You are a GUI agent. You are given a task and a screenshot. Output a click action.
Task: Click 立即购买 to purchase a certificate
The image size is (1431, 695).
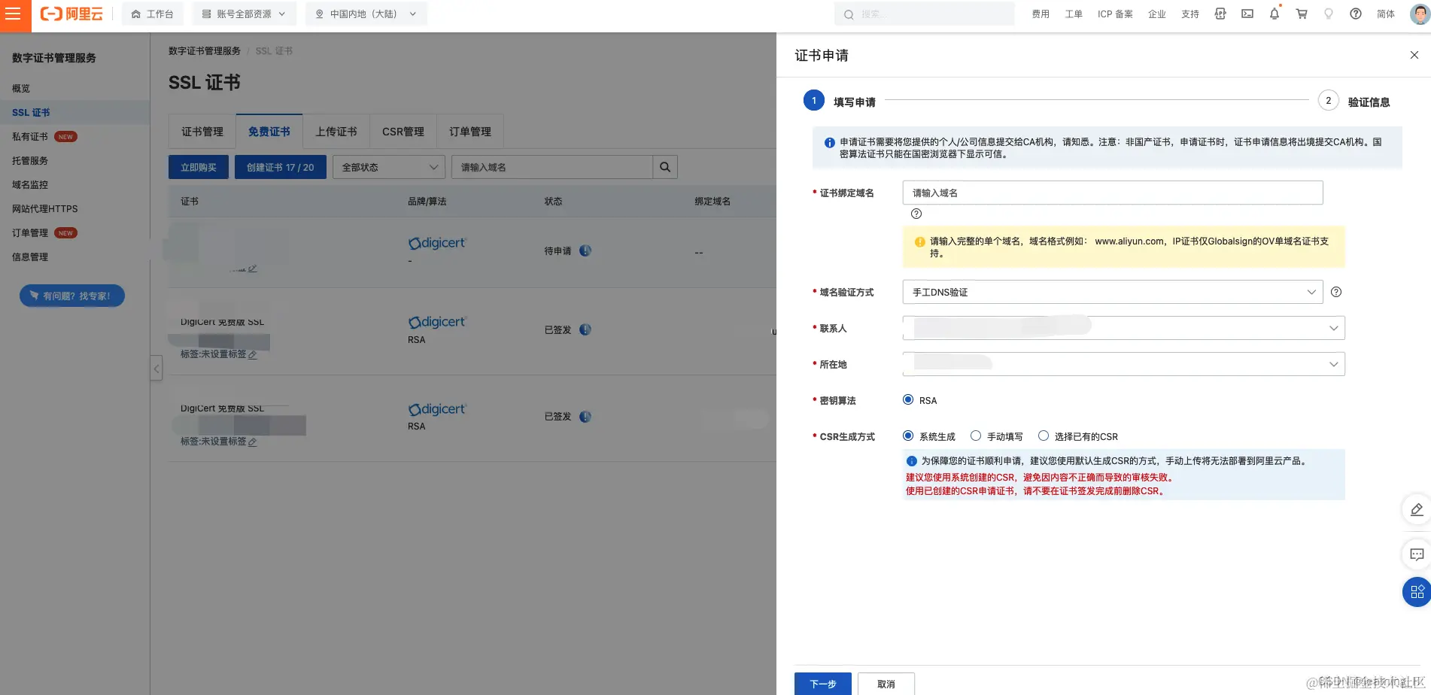pos(198,167)
